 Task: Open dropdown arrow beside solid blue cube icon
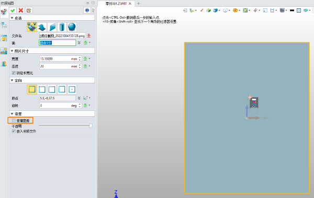(219, 10)
